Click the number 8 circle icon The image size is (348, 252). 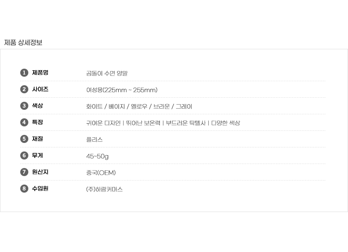tap(24, 189)
